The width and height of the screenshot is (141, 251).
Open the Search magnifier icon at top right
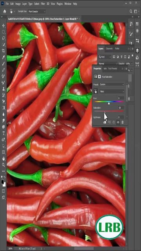[x=131, y=11]
